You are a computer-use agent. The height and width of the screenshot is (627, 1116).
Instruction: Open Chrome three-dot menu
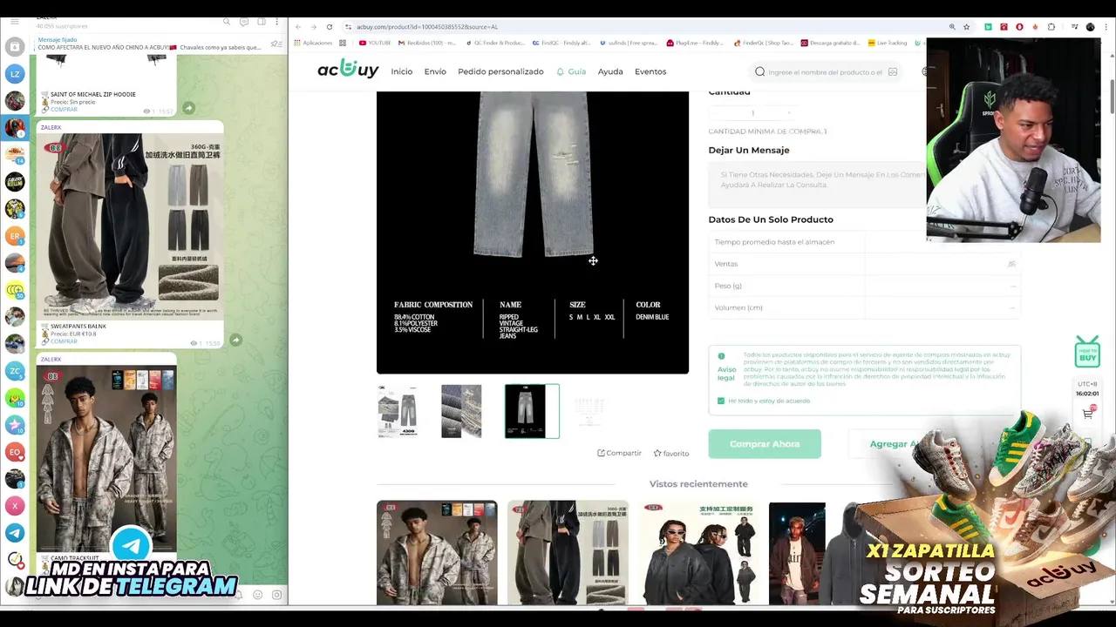tap(1106, 27)
